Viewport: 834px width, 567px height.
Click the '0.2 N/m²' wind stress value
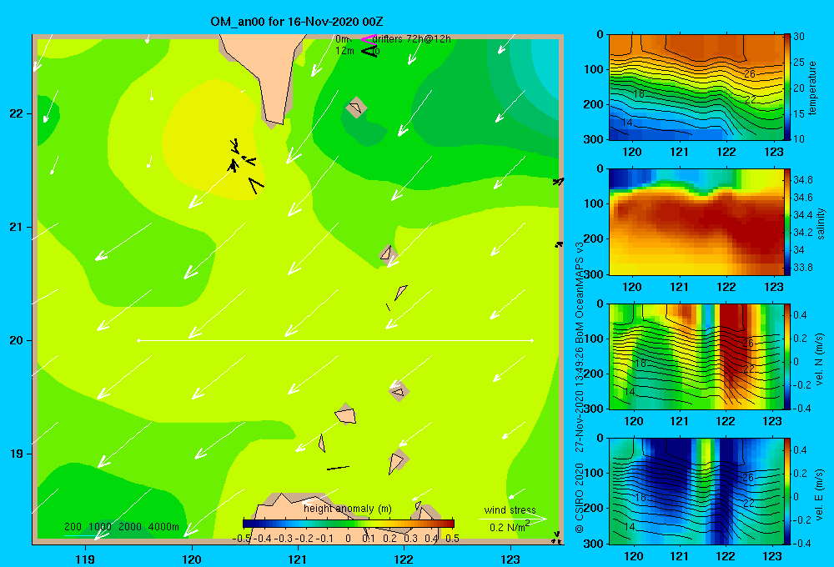click(x=510, y=527)
